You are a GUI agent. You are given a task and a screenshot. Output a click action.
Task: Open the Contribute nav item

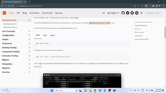coord(34,13)
